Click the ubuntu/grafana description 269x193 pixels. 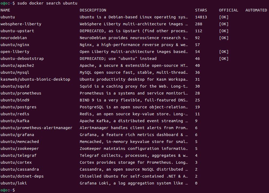[x=134, y=135]
